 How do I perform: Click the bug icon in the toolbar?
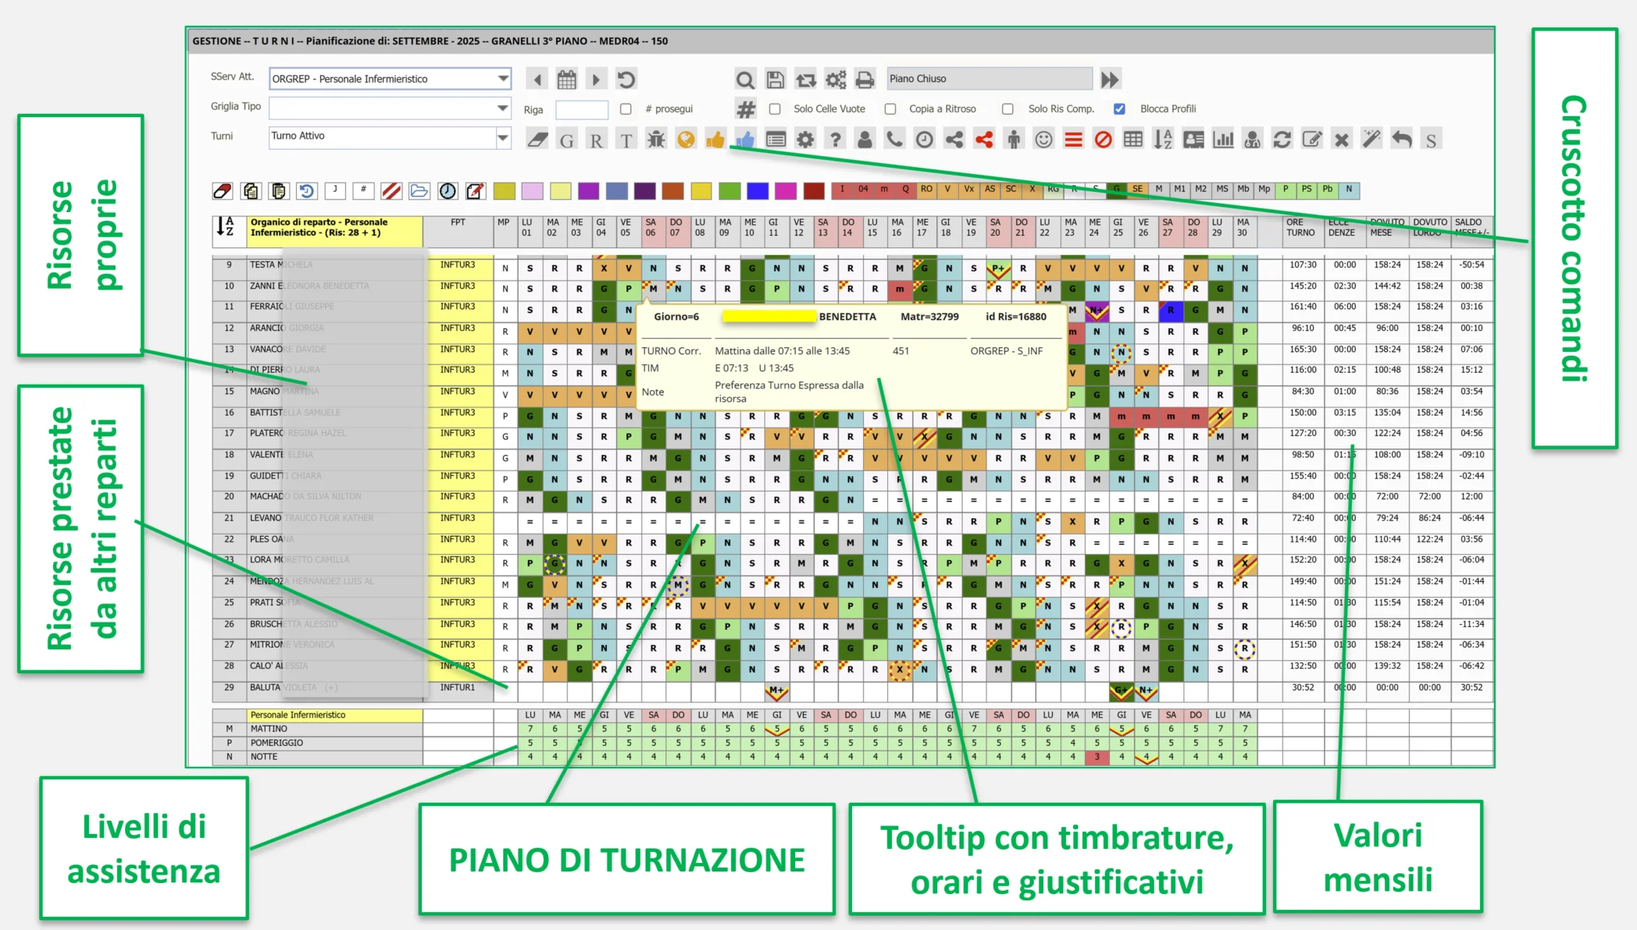tap(656, 140)
